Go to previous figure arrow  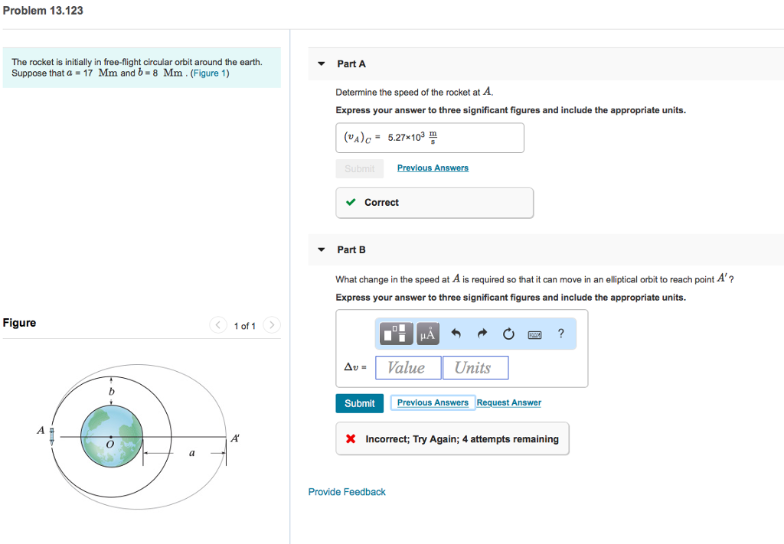[219, 325]
